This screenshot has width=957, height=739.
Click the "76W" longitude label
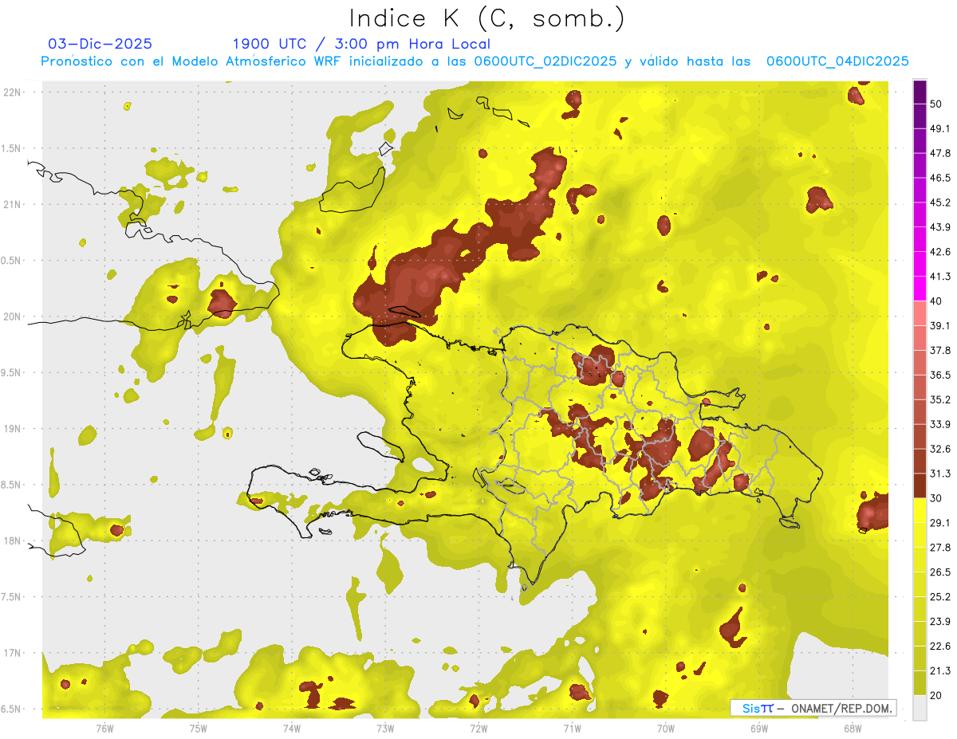[104, 729]
